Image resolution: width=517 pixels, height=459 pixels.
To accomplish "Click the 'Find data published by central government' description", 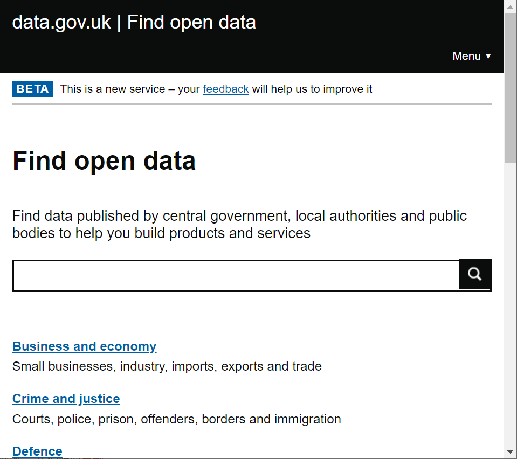I will pos(239,225).
